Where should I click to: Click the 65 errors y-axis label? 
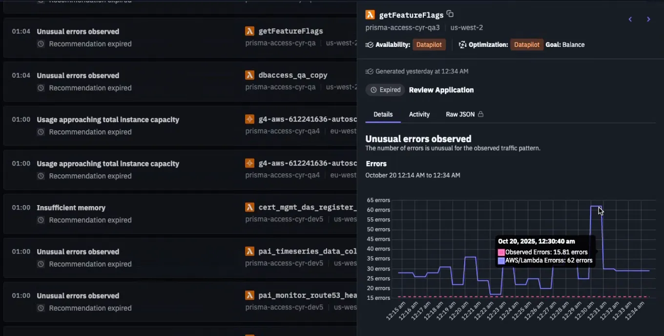pyautogui.click(x=378, y=200)
